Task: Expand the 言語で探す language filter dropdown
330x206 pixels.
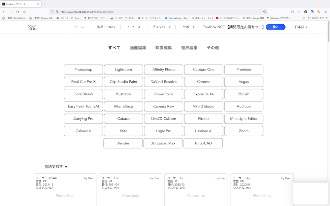Action: [56, 167]
